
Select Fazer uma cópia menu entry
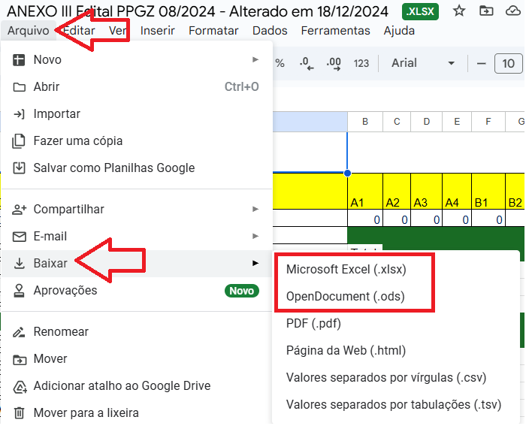(x=78, y=140)
